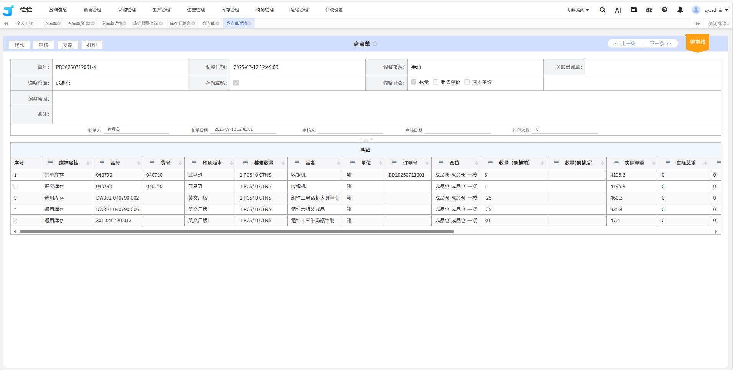Go to next record via 下一条
This screenshot has height=370, width=733.
tap(660, 44)
